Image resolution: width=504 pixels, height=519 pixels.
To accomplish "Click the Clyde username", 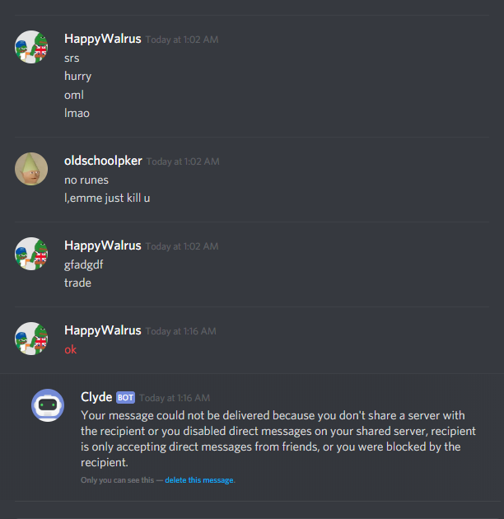I will coord(96,397).
